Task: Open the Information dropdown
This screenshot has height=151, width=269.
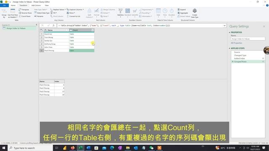Action: coord(145,16)
